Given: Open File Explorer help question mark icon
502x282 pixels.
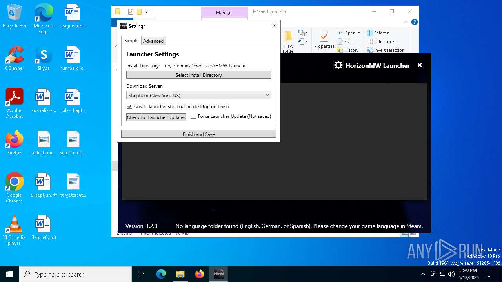Looking at the screenshot, I should click(x=414, y=22).
